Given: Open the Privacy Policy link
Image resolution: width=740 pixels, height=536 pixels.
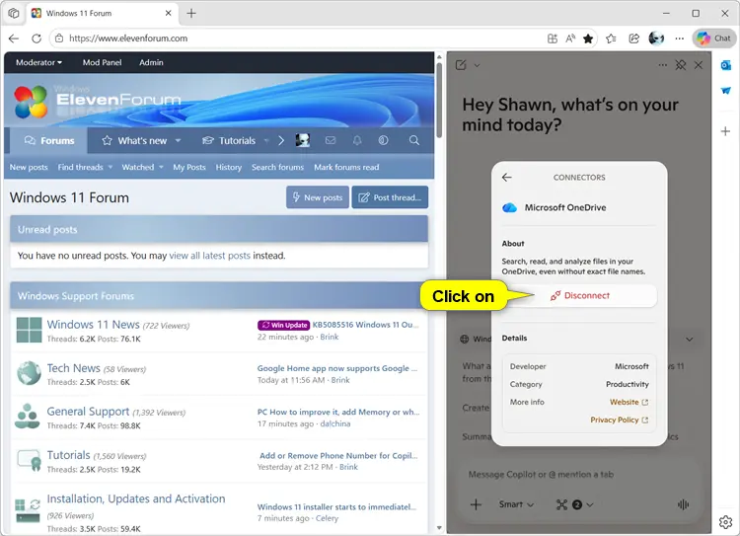Looking at the screenshot, I should coord(620,420).
